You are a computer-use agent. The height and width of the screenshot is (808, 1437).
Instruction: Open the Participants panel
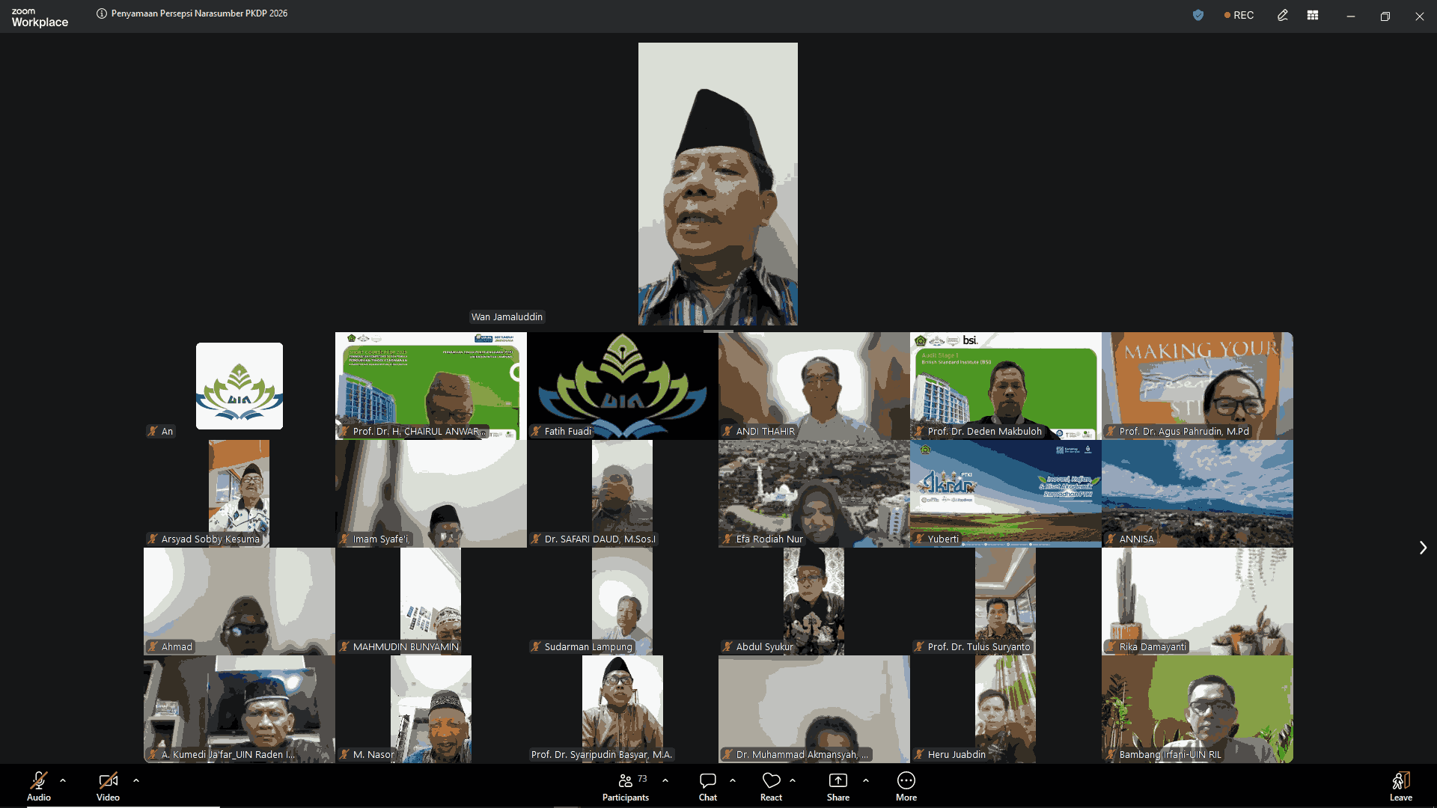626,786
